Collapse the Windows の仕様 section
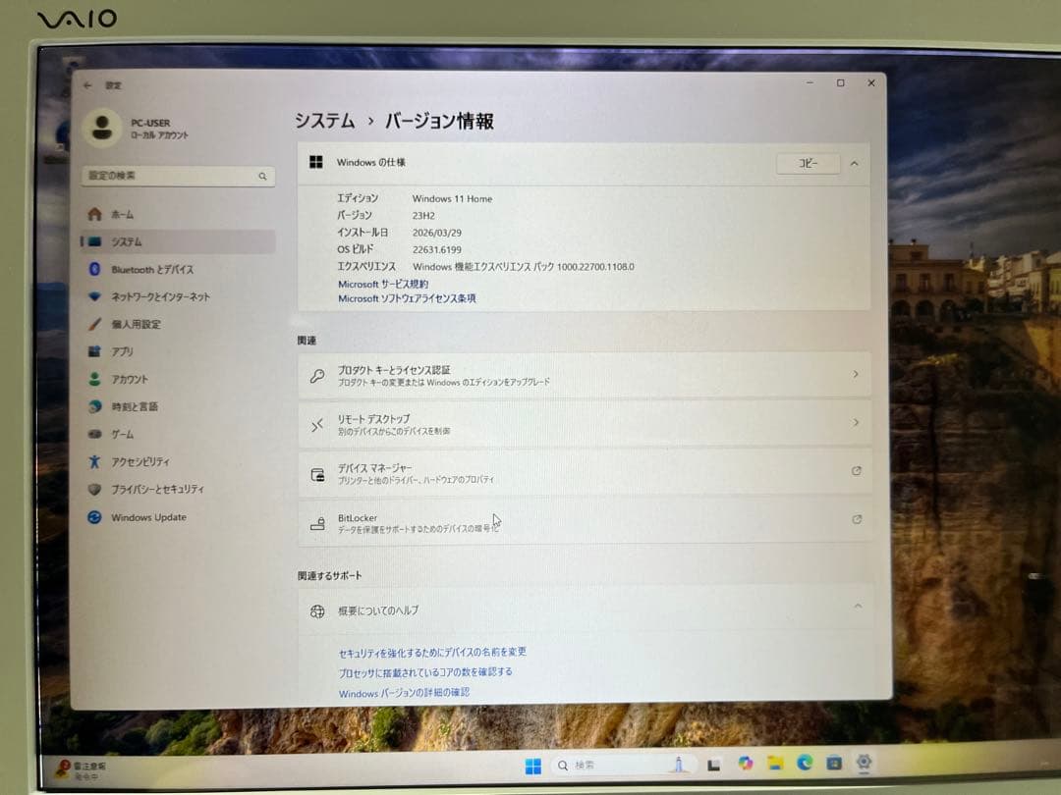The width and height of the screenshot is (1061, 795). [855, 164]
